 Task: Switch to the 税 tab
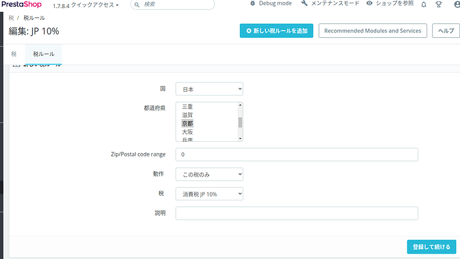pos(14,54)
